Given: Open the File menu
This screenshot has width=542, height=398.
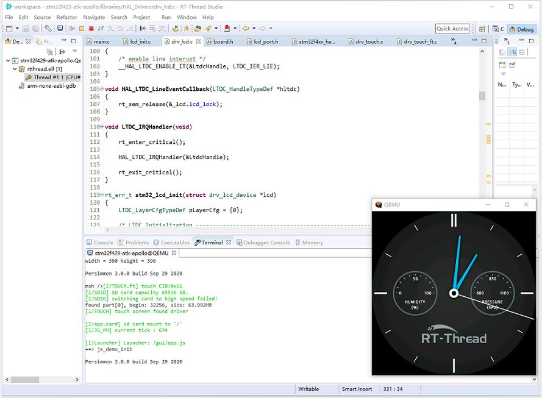Looking at the screenshot, I should (9, 17).
